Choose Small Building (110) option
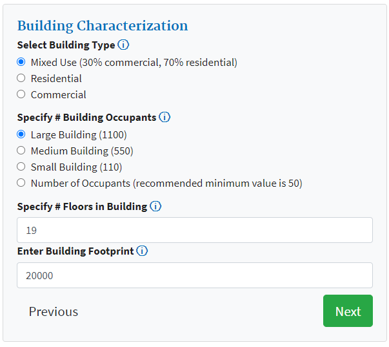The width and height of the screenshot is (389, 347). [x=21, y=167]
